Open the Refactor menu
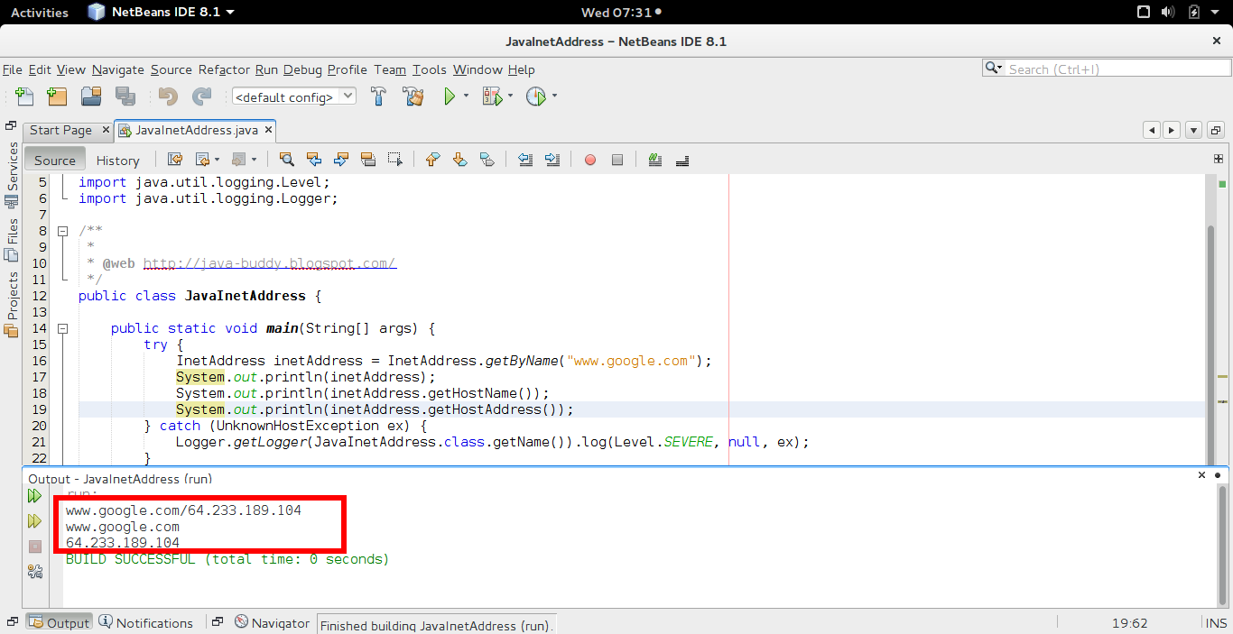 [x=224, y=69]
